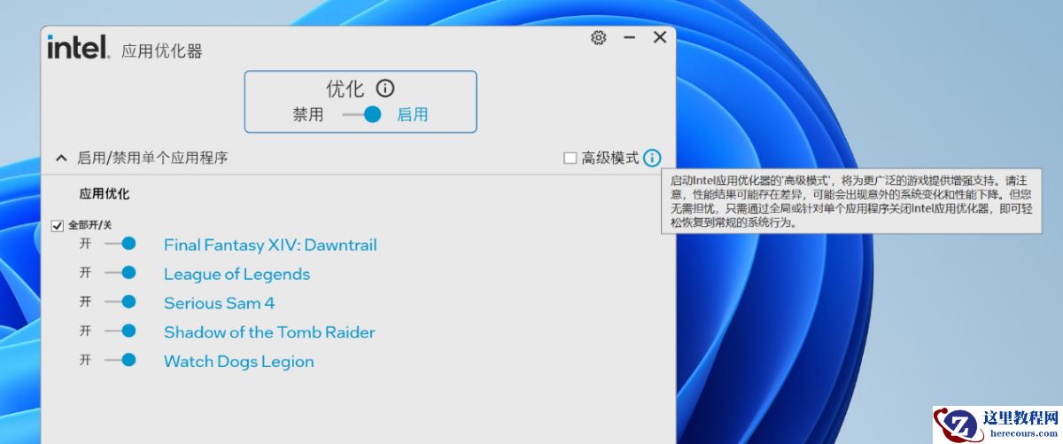Enable the 高级模式 checkbox
1063x444 pixels.
click(x=570, y=158)
